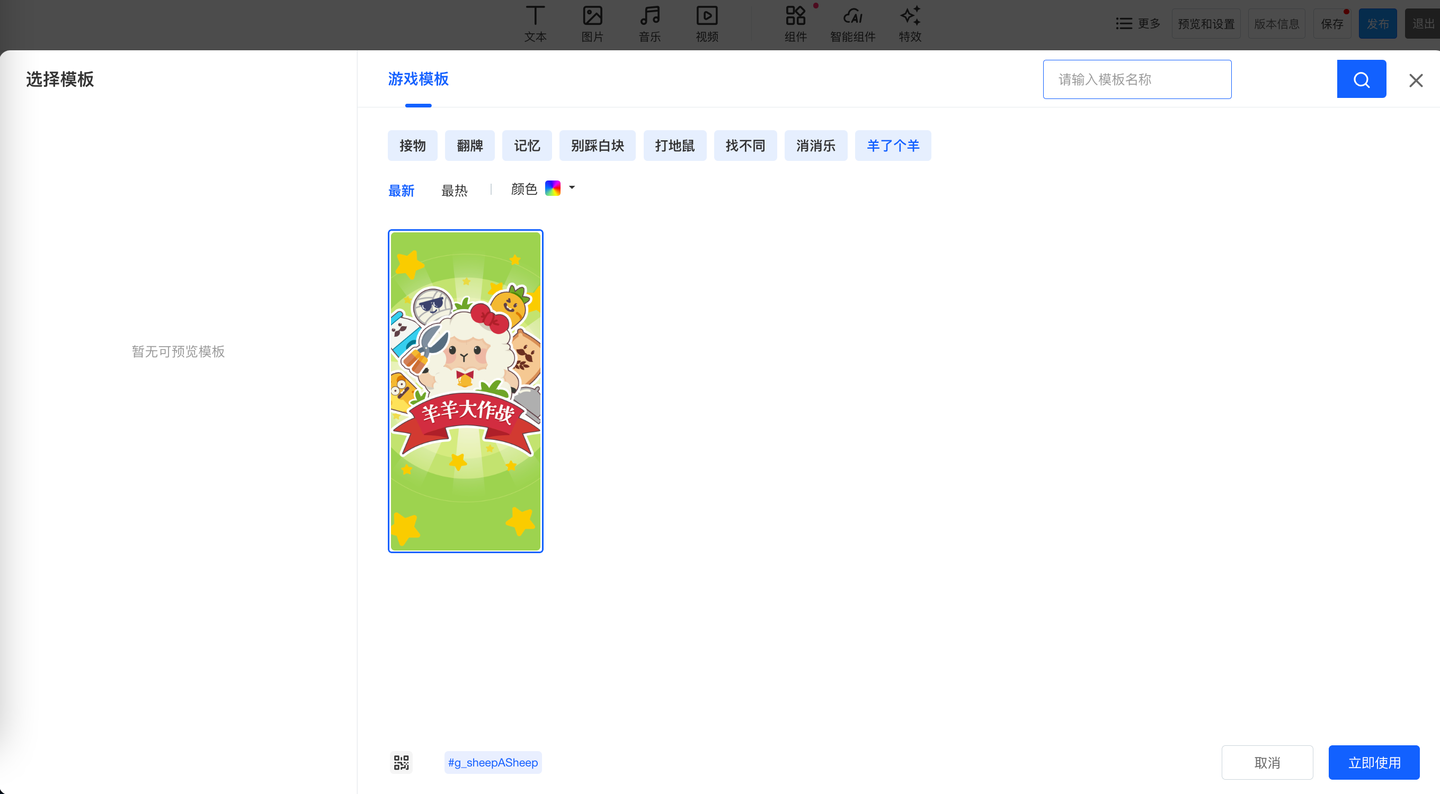1440x794 pixels.
Task: Click the magnifier search button
Action: pos(1361,79)
